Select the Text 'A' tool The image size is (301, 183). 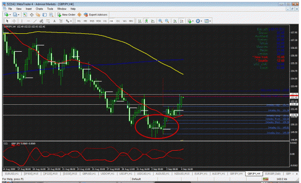tap(54, 21)
